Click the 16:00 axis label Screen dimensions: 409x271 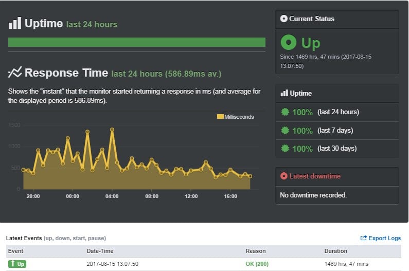coord(230,196)
